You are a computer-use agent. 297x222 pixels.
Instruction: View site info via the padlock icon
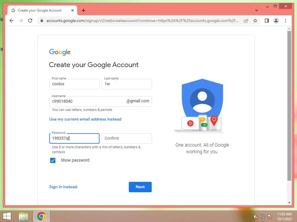coord(42,21)
